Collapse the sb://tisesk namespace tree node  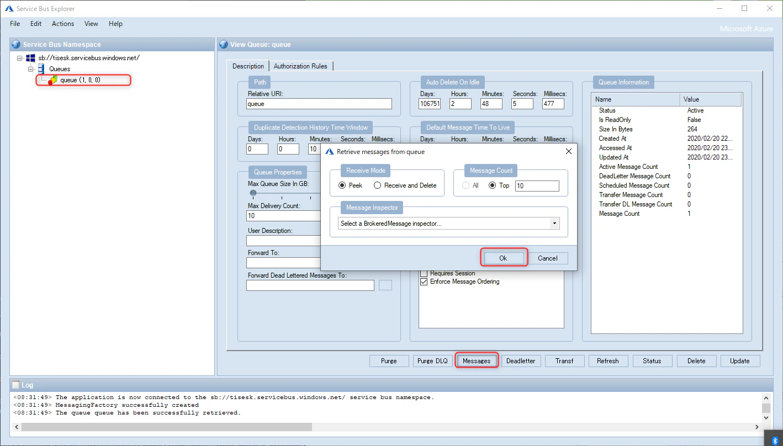(20, 58)
